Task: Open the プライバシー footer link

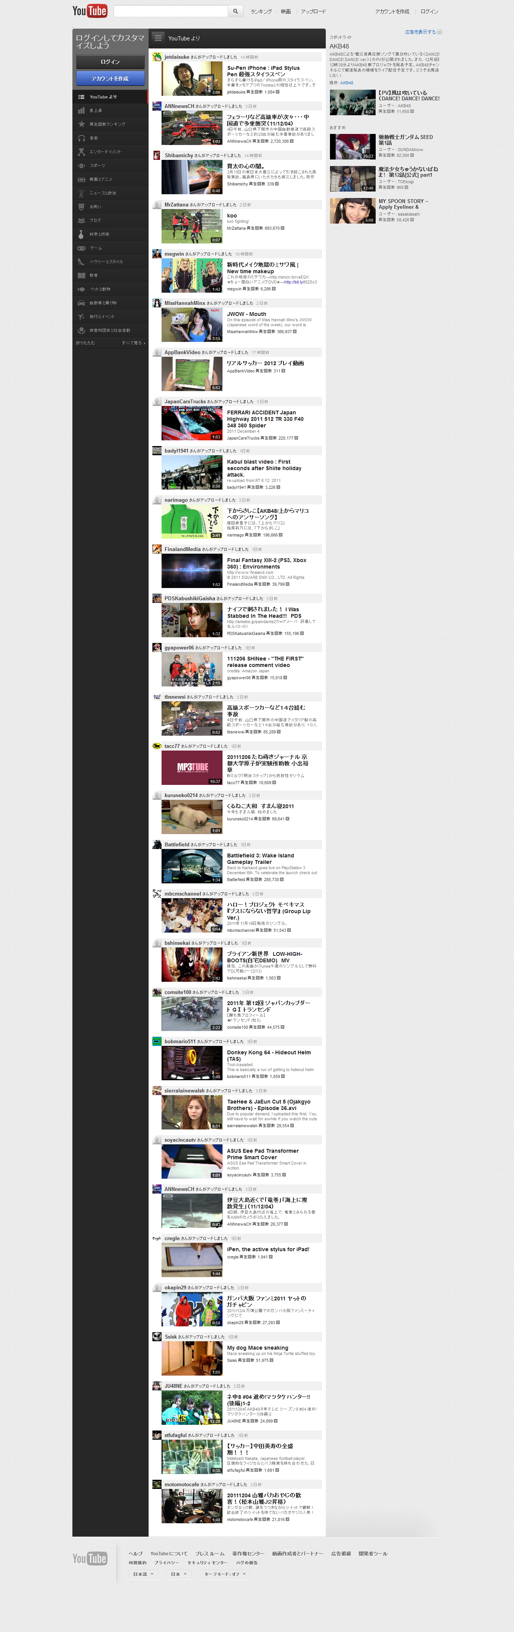Action: click(x=167, y=1562)
